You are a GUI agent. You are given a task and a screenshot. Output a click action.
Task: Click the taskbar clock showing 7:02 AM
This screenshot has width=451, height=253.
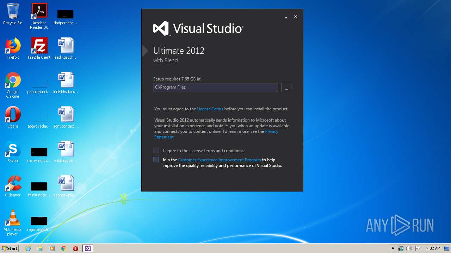433,248
